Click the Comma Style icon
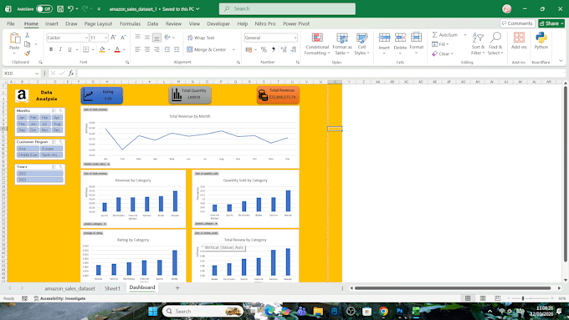 point(274,49)
